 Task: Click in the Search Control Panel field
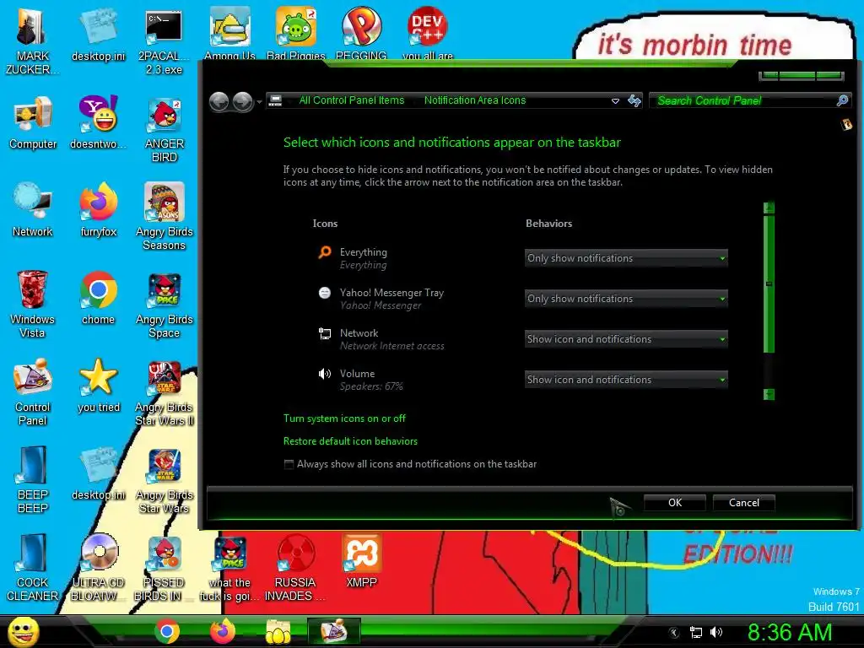(742, 100)
